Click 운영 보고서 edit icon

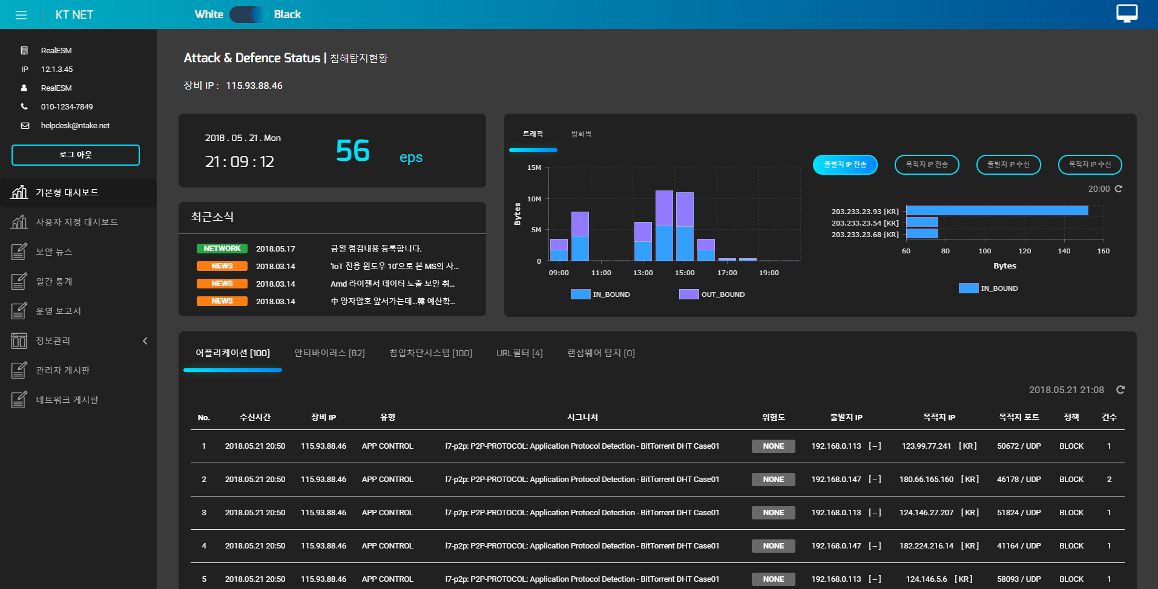click(x=19, y=311)
